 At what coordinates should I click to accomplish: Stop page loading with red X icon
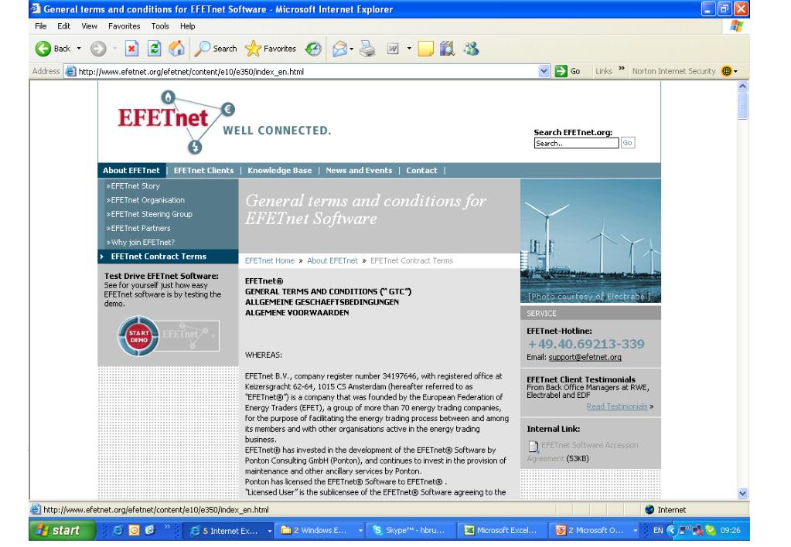(x=131, y=49)
